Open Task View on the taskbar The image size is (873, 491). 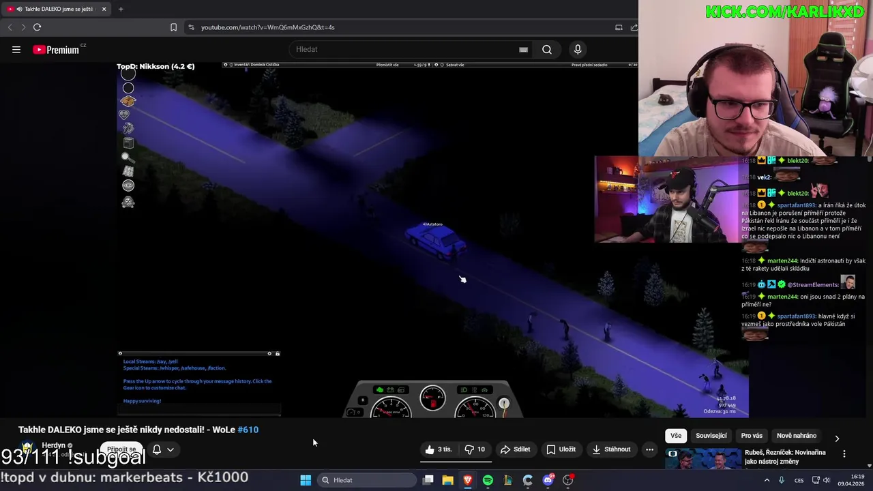point(428,480)
